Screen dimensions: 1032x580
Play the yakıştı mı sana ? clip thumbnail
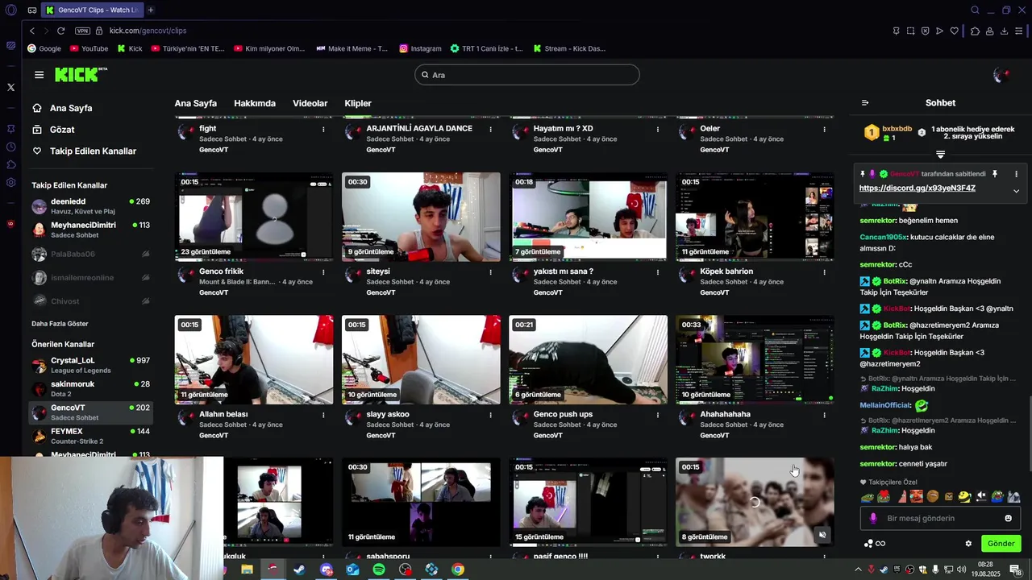(589, 217)
